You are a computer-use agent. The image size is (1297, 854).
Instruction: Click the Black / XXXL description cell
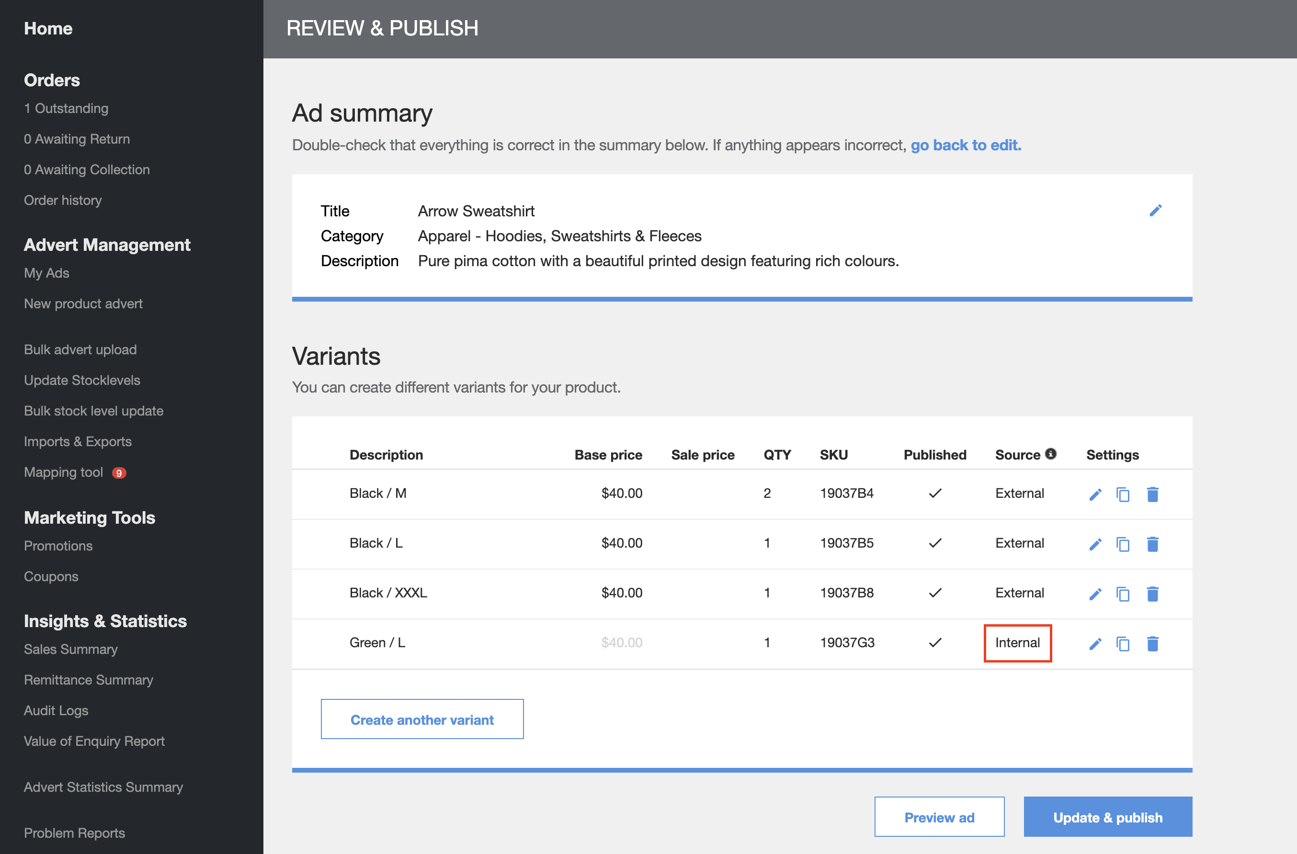[388, 593]
